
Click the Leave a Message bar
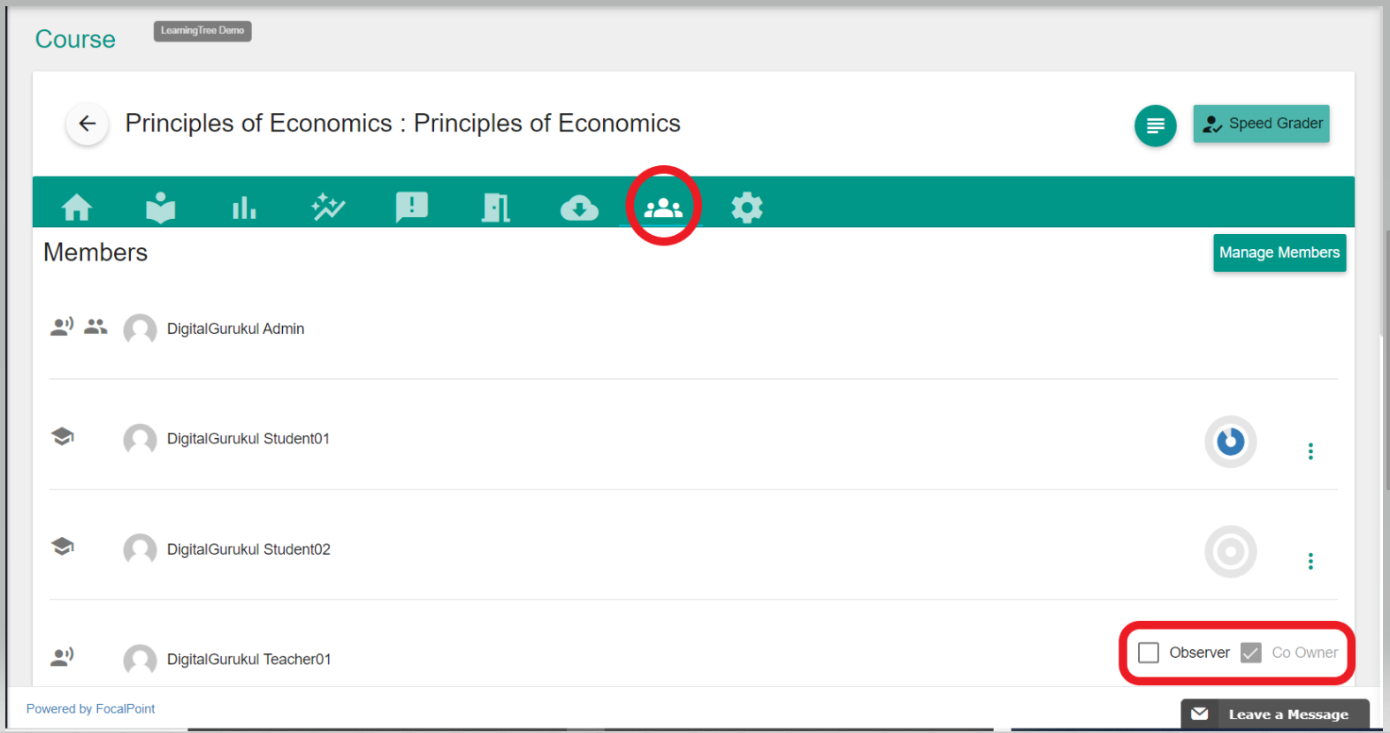point(1275,714)
